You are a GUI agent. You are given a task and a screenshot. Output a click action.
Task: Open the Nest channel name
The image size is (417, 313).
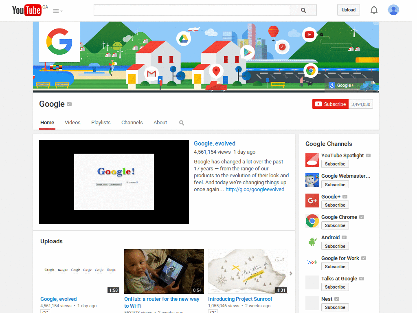[327, 299]
